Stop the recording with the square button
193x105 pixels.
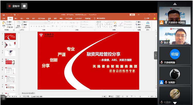[24, 6]
